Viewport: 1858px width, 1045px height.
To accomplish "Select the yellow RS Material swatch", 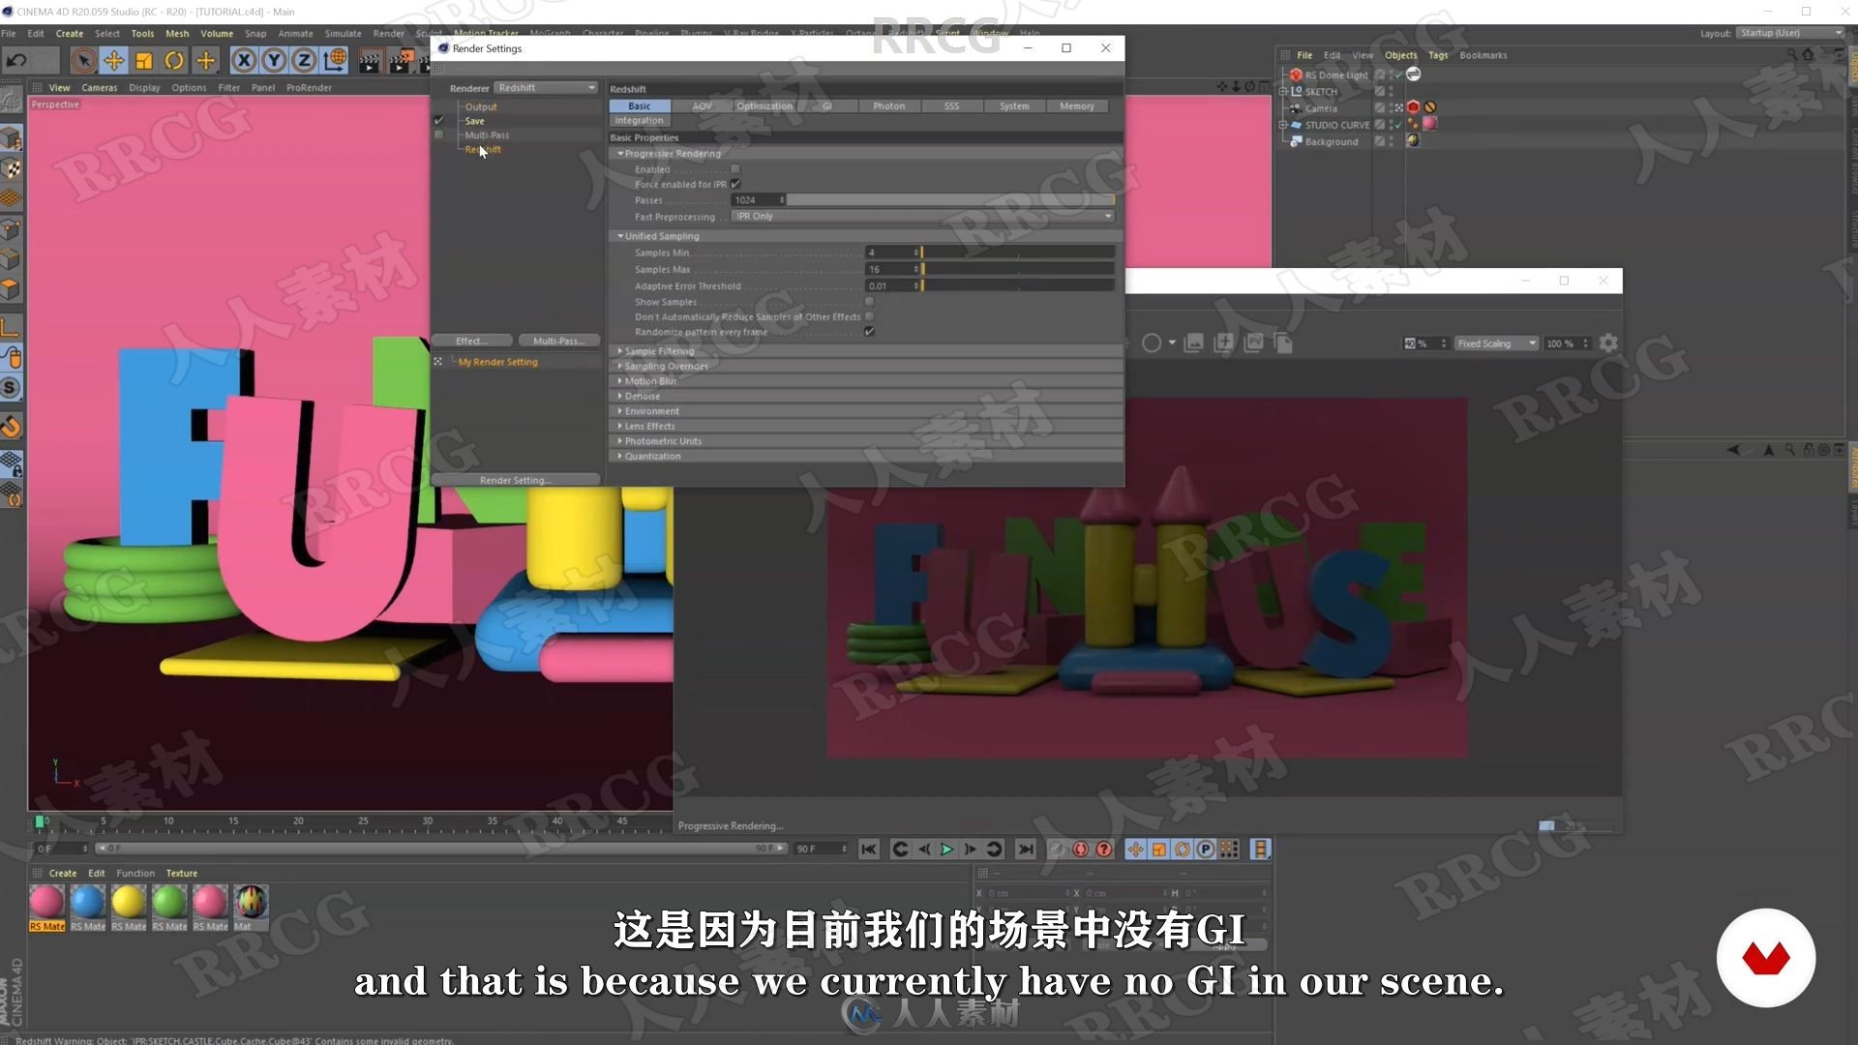I will tap(129, 902).
